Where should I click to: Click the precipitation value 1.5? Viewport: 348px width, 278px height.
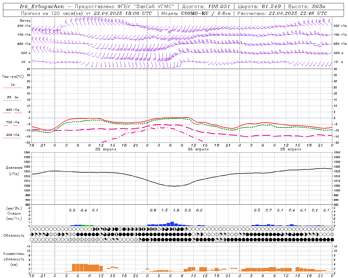click(164, 210)
